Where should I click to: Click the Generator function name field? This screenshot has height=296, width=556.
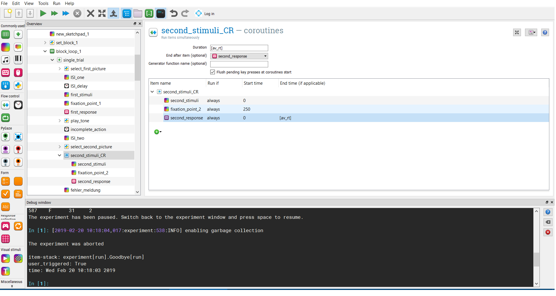click(x=239, y=64)
